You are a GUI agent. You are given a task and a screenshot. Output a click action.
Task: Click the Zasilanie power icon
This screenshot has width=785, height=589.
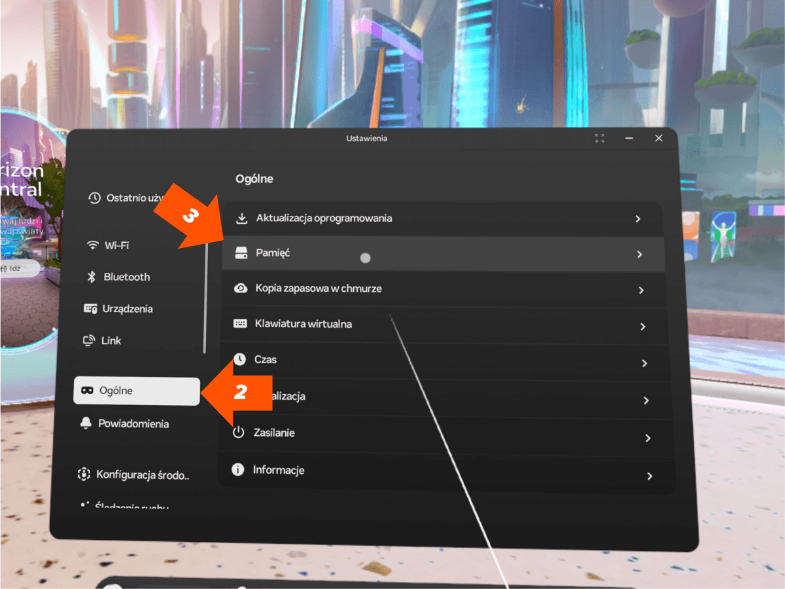pos(239,433)
